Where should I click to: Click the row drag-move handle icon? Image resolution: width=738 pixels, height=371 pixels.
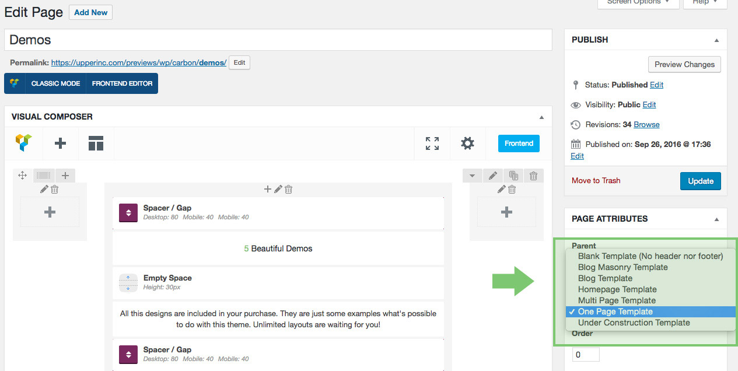(x=23, y=175)
